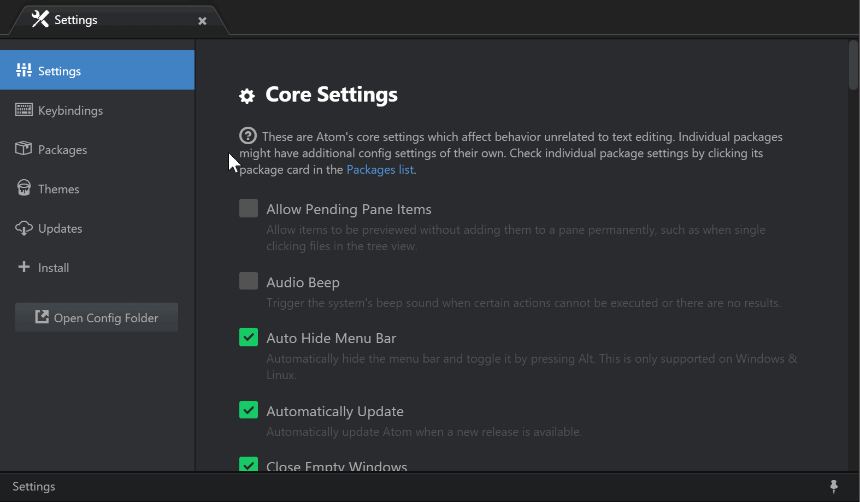
Task: Disable Auto Hide Menu Bar checkbox
Action: pyautogui.click(x=249, y=337)
